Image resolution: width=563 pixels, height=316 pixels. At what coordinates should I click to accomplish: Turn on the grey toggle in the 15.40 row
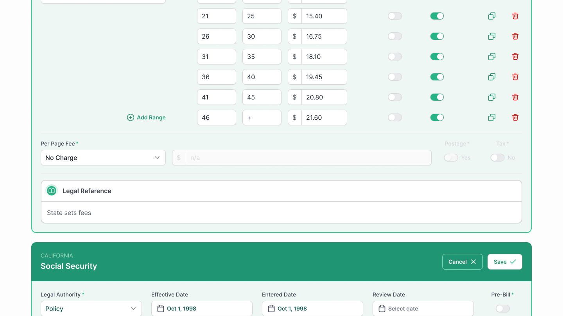click(x=395, y=16)
